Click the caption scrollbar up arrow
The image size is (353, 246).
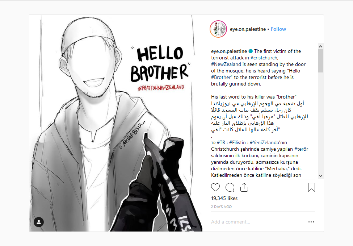point(320,46)
